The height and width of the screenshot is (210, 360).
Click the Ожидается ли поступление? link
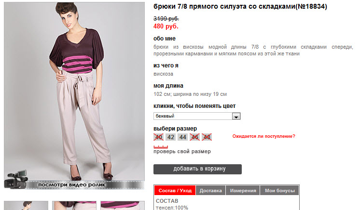(x=263, y=136)
